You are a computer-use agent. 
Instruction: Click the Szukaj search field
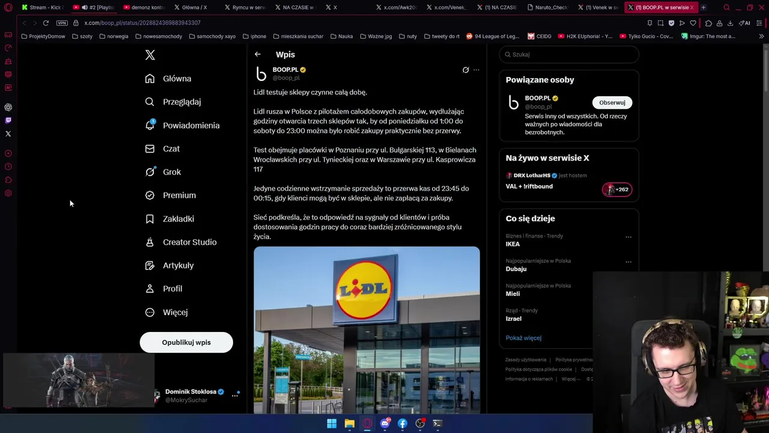coord(569,55)
